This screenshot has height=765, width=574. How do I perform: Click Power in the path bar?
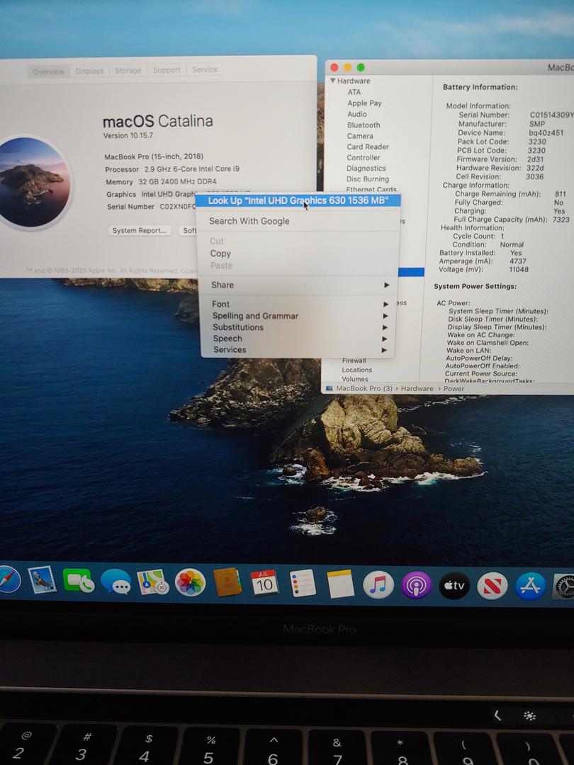454,388
